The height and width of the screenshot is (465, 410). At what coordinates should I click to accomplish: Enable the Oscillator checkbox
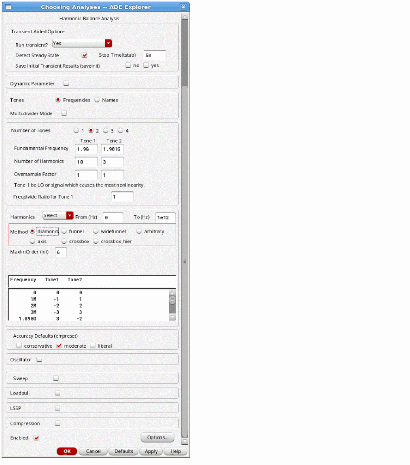tap(39, 360)
